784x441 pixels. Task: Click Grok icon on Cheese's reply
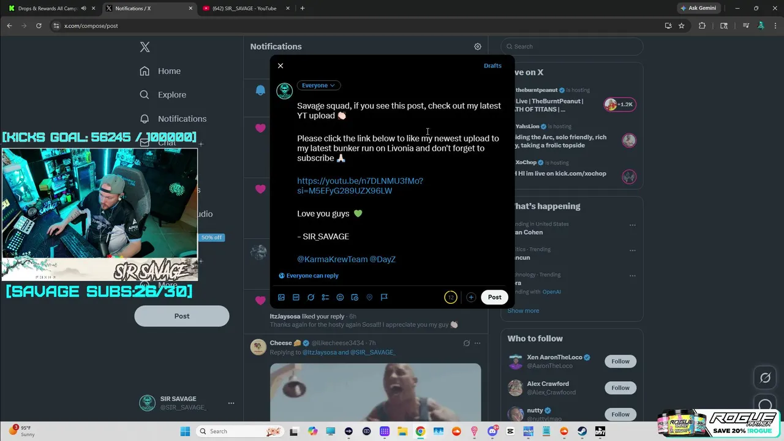pyautogui.click(x=466, y=343)
